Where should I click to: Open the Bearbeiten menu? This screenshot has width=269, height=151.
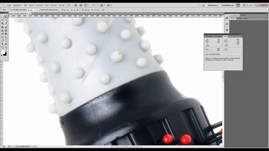pyautogui.click(x=18, y=5)
